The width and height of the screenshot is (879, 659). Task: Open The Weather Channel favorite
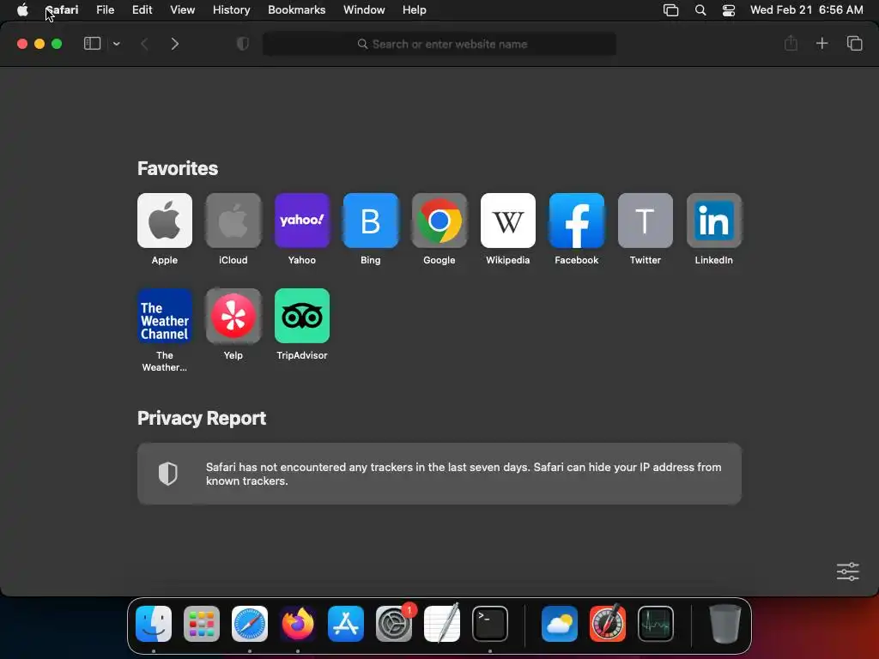pyautogui.click(x=164, y=316)
